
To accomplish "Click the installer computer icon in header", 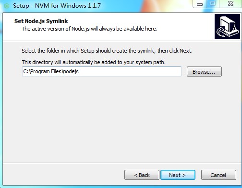I will (227, 26).
